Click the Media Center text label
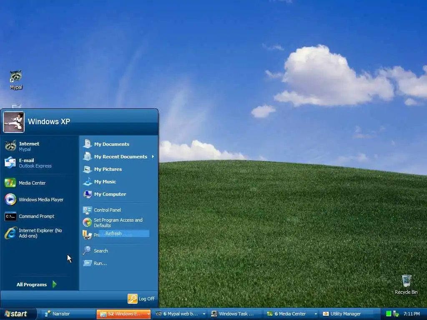This screenshot has height=320, width=427. 32,183
